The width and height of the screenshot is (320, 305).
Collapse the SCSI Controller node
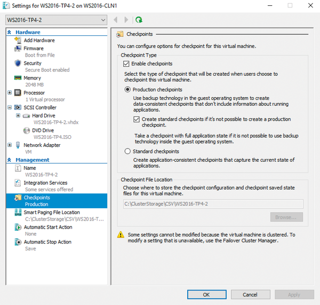click(x=10, y=107)
